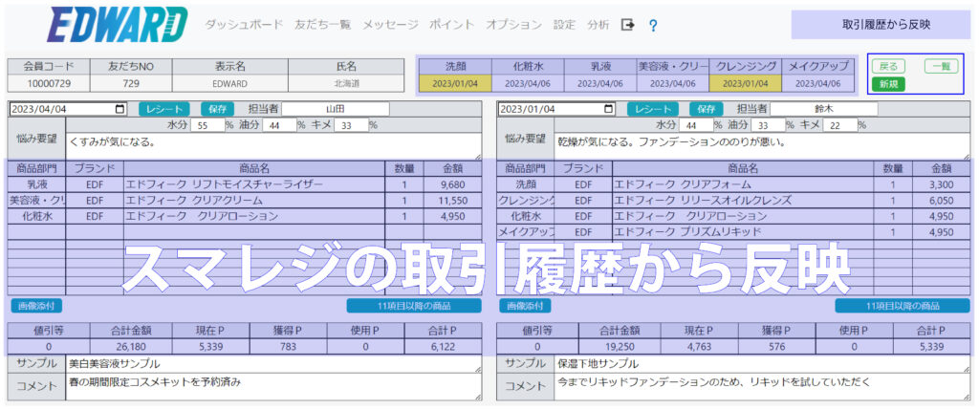Click 油分 field with value 44

point(279,125)
